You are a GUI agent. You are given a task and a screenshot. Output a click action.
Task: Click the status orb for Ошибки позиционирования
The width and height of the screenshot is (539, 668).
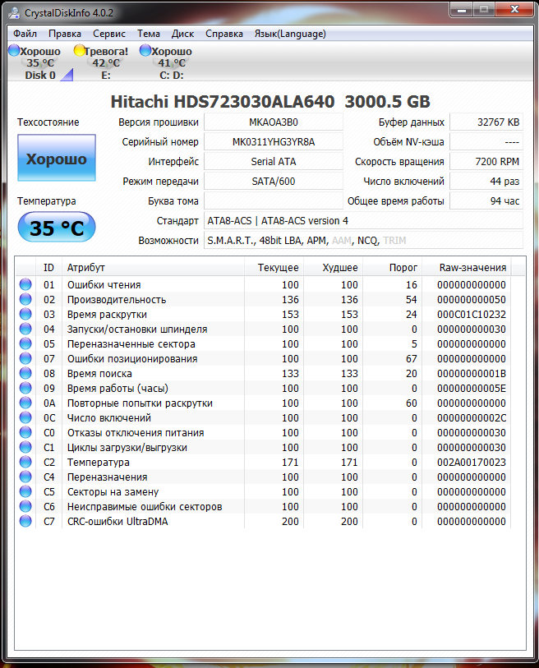(25, 358)
